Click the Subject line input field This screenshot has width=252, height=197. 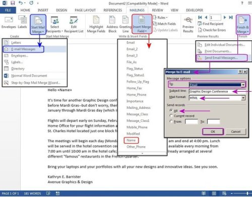[217, 92]
